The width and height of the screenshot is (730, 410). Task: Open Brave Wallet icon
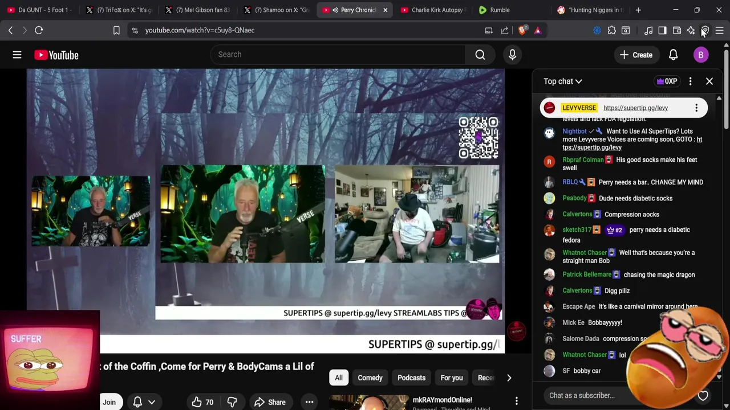tap(677, 30)
